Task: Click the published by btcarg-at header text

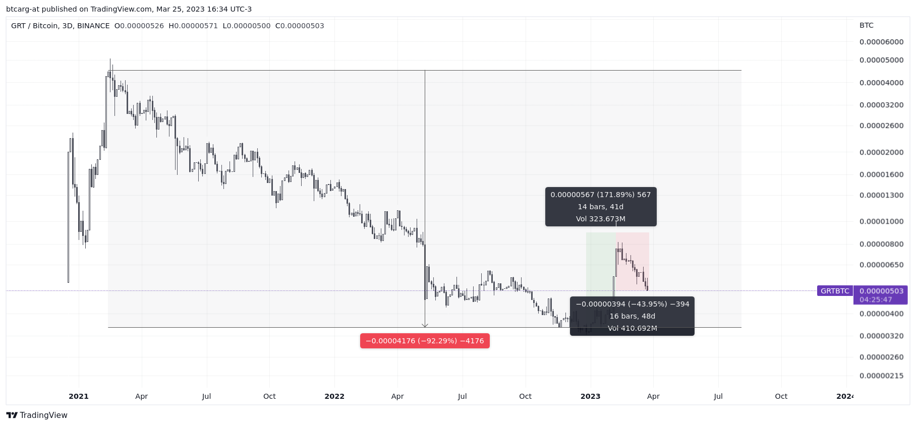Action: click(x=129, y=9)
